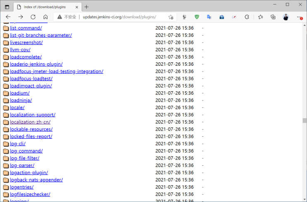Click the address bar URL field
Screen dimensions: 307x202
tap(120, 17)
